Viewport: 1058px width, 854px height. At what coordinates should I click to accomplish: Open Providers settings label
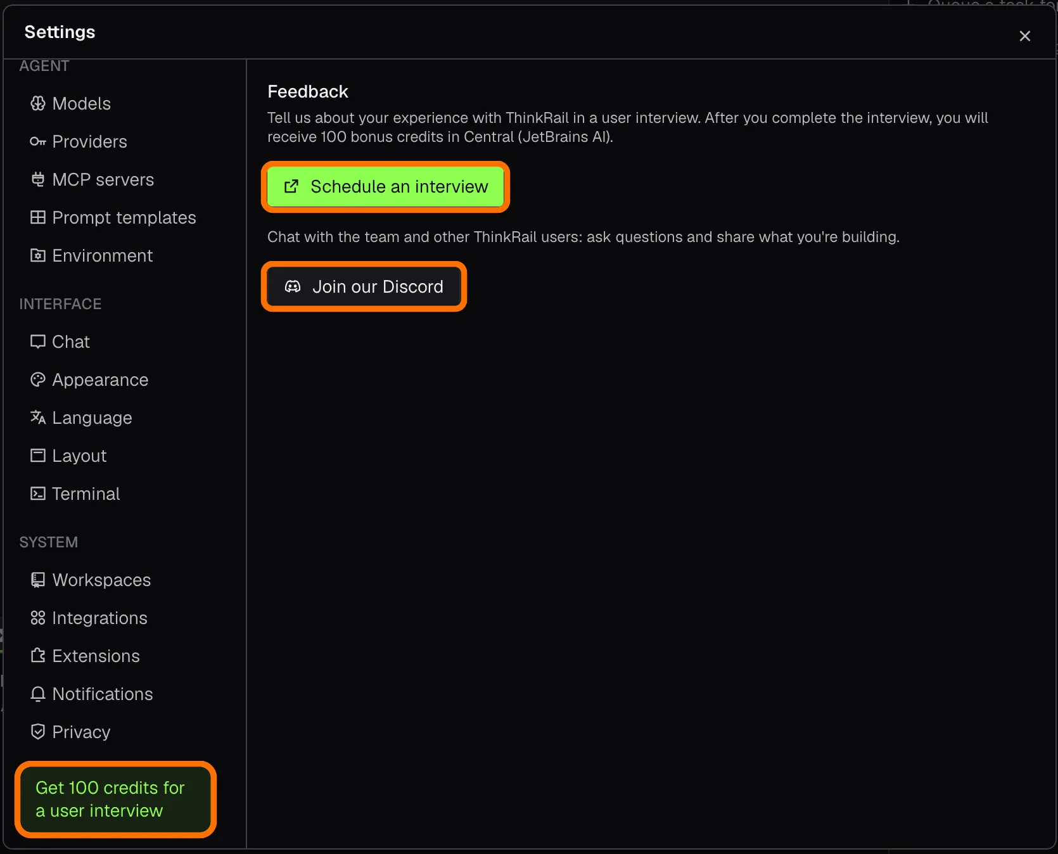89,141
